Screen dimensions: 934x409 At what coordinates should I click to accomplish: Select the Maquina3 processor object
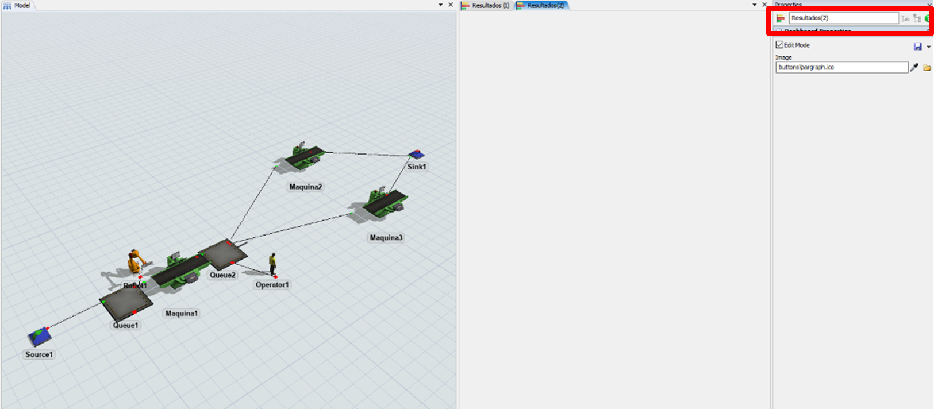pyautogui.click(x=384, y=202)
